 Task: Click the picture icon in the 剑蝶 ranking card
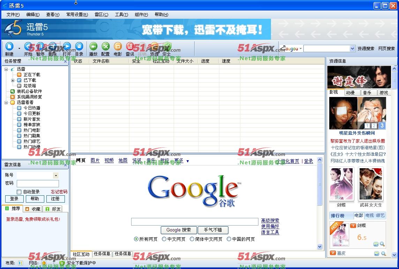pos(376,244)
